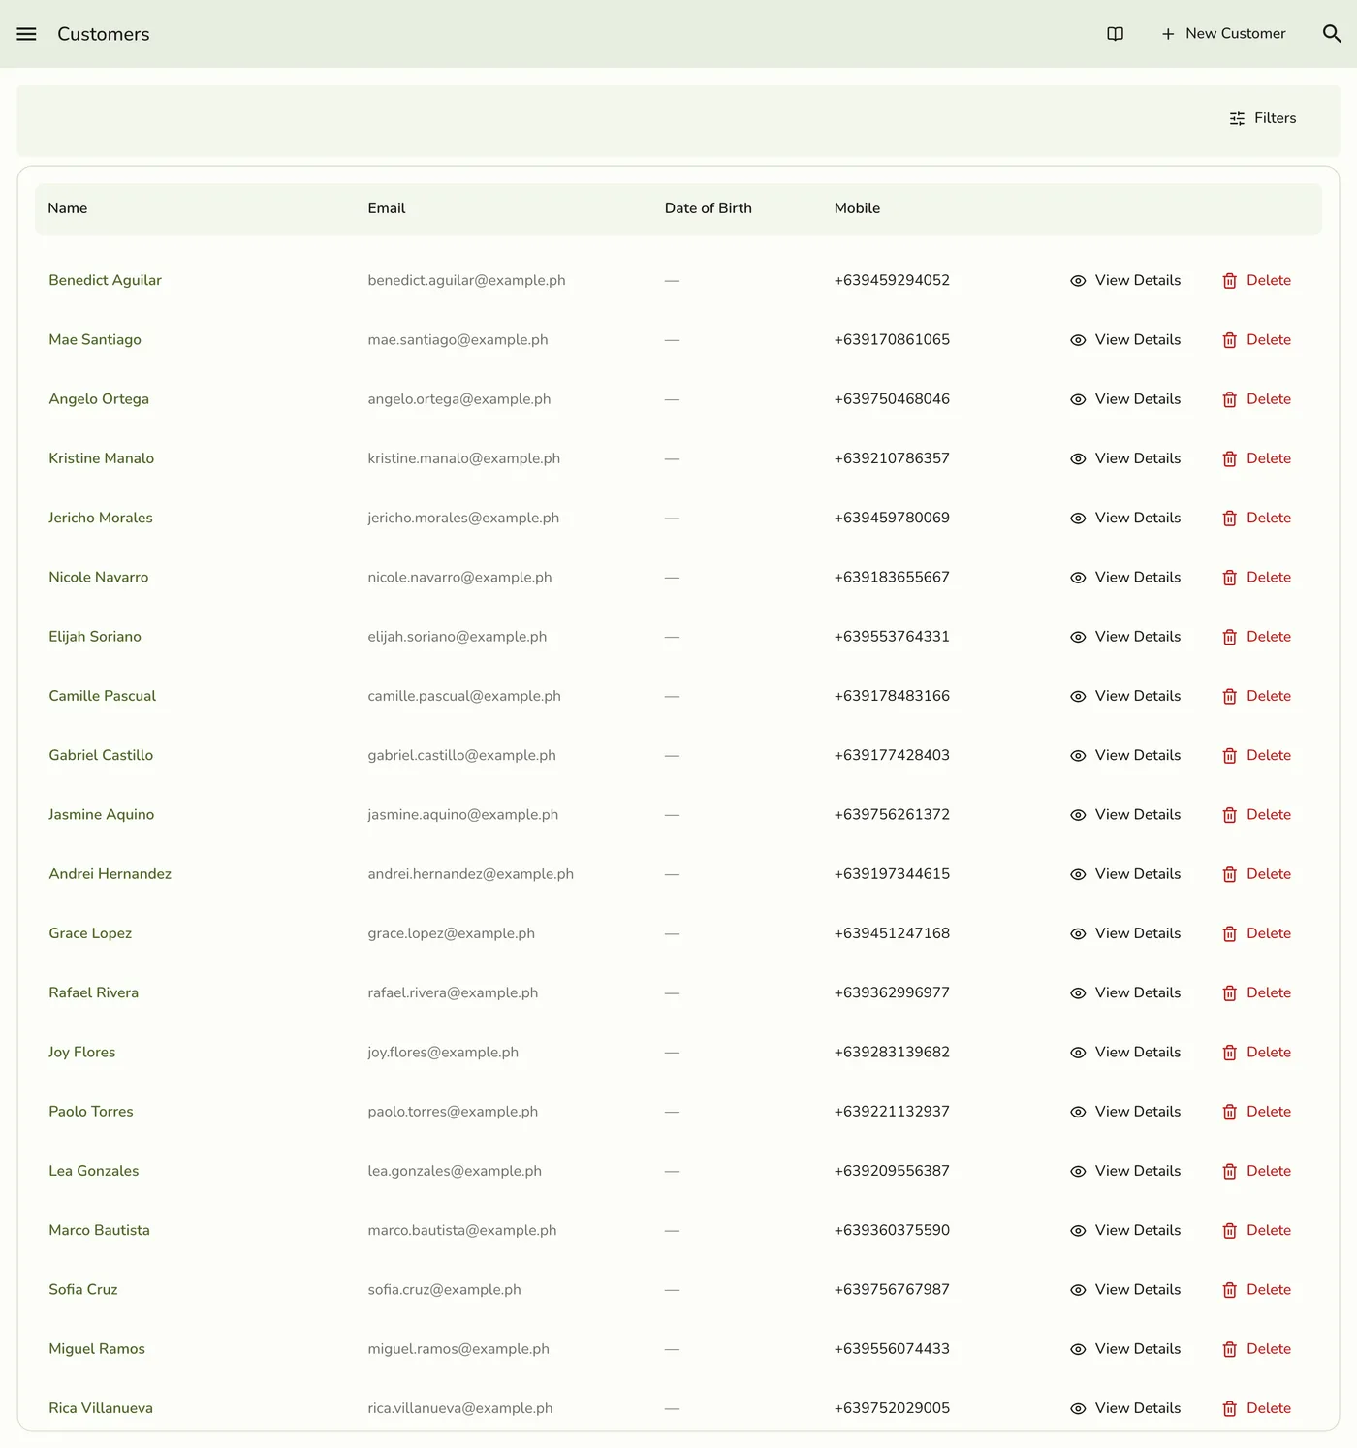The height and width of the screenshot is (1448, 1357).
Task: Click eye icon for Rica Villanueva
Action: [x=1078, y=1409]
